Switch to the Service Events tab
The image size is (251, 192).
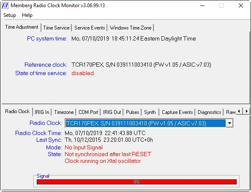tap(90, 28)
